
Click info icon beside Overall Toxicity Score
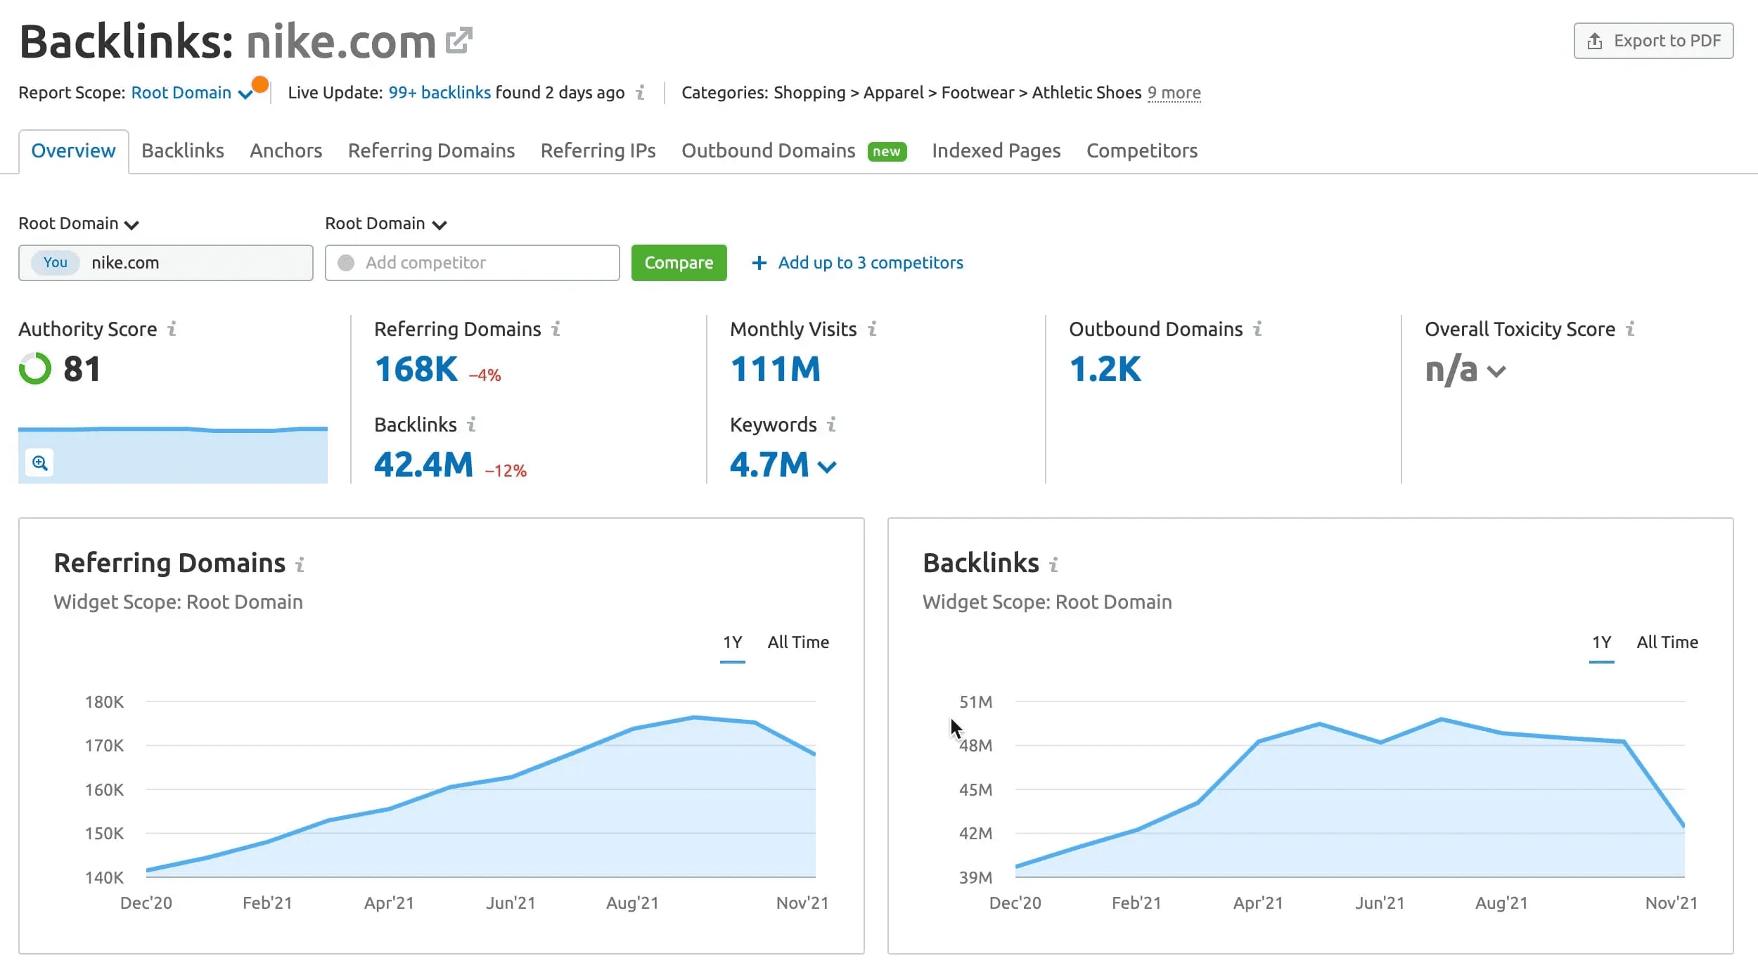1631,329
